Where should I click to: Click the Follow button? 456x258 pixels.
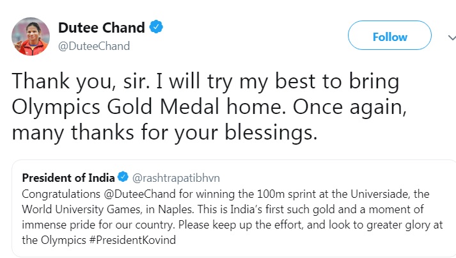389,35
